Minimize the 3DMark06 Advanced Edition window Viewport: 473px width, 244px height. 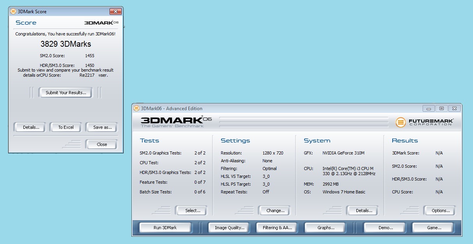point(429,109)
